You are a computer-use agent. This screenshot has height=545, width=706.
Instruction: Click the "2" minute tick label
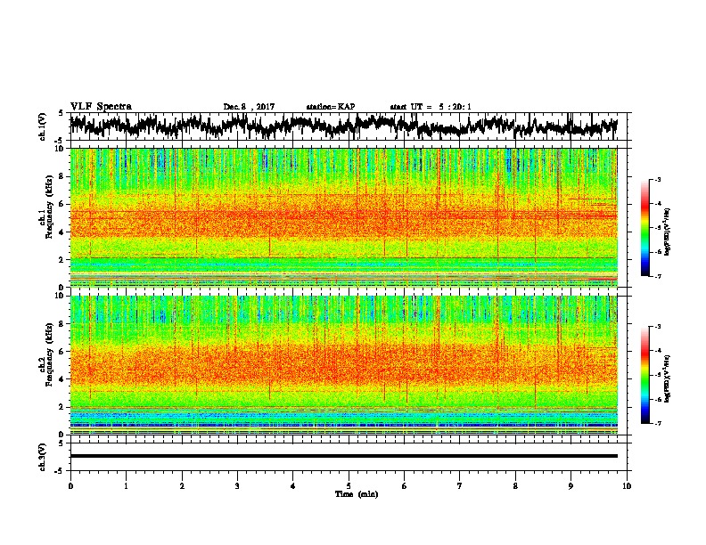pyautogui.click(x=182, y=486)
